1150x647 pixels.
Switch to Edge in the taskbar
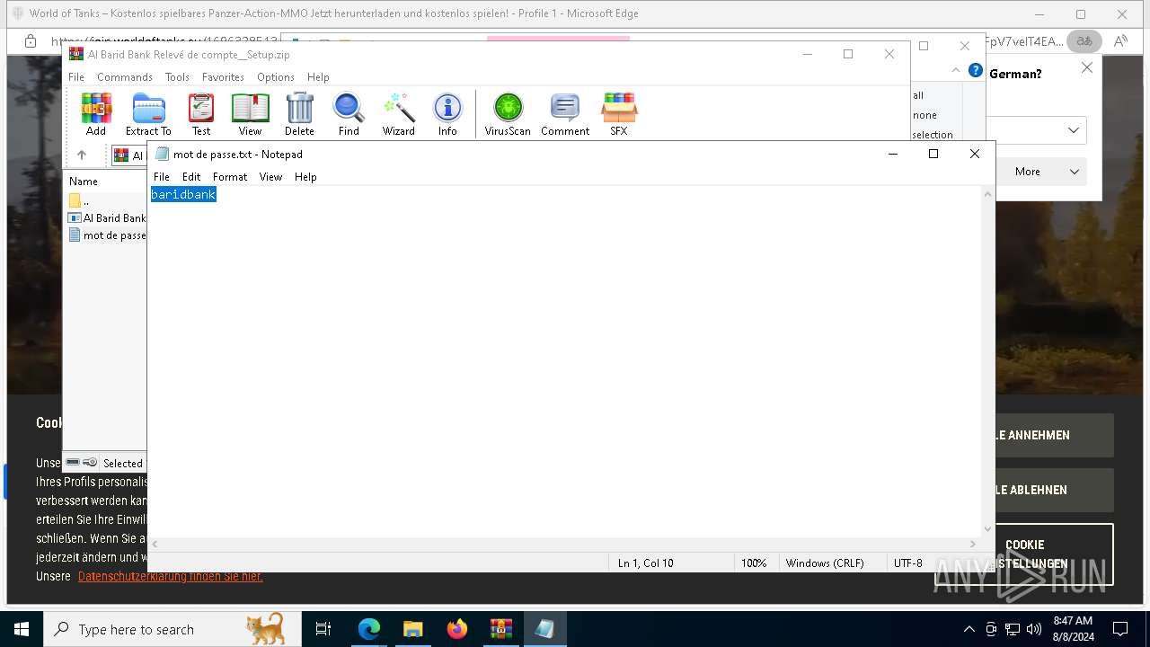coord(369,629)
